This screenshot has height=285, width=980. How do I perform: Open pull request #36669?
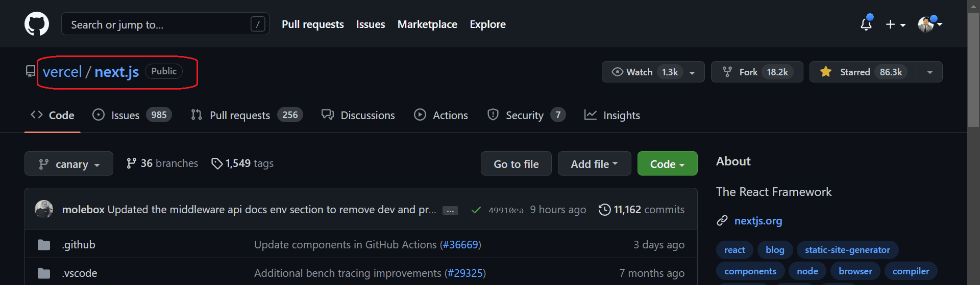click(x=460, y=245)
